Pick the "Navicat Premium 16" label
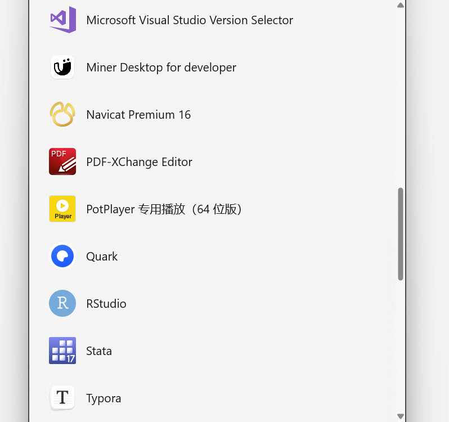 pyautogui.click(x=138, y=115)
